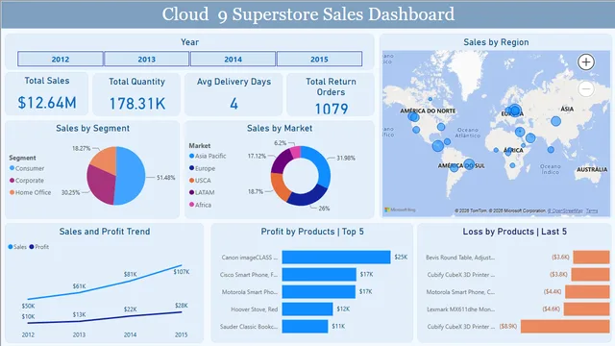Click the Motorola Smart Phone $17K bar

(x=318, y=292)
